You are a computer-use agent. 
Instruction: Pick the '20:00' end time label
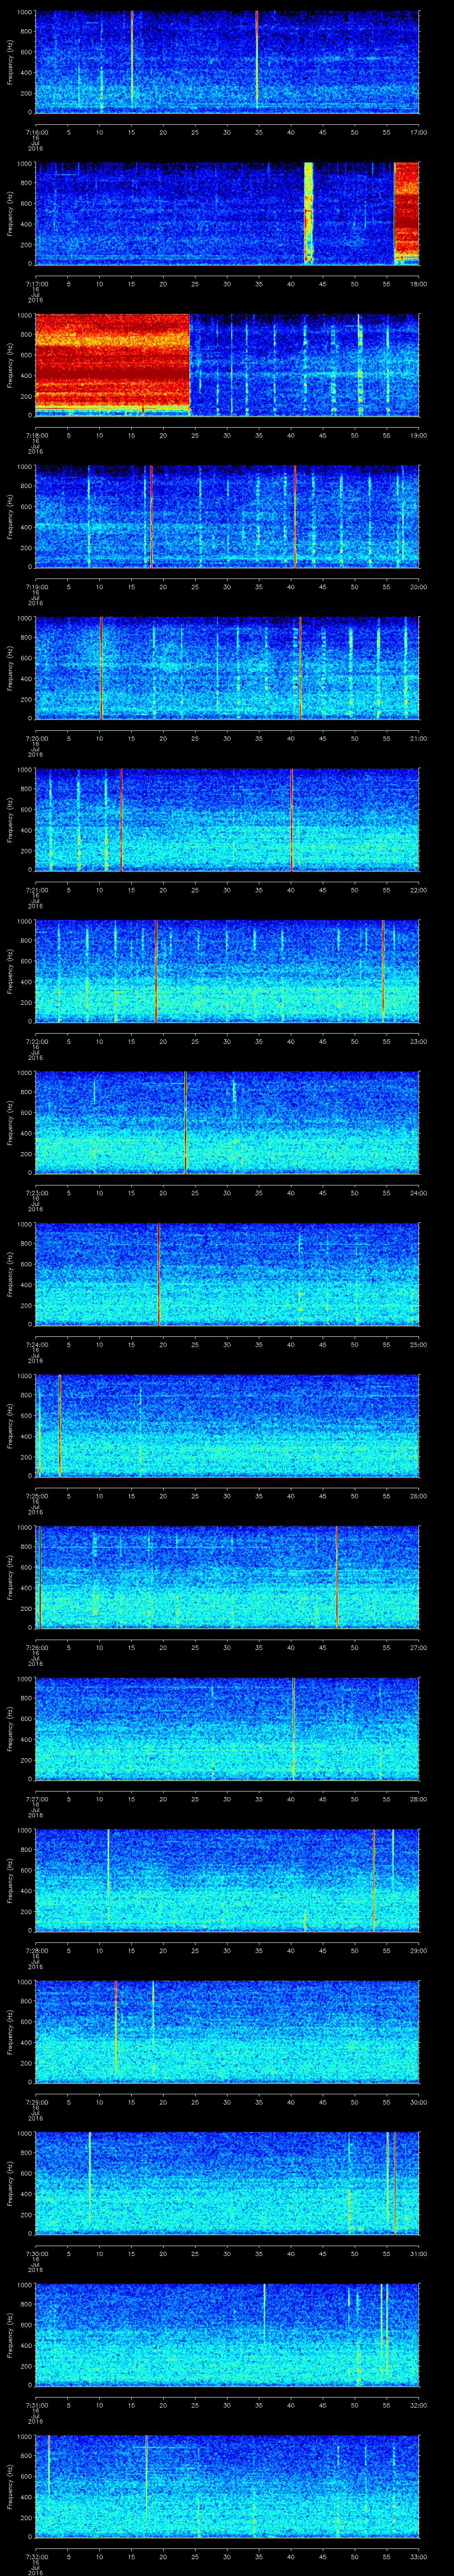click(x=418, y=586)
